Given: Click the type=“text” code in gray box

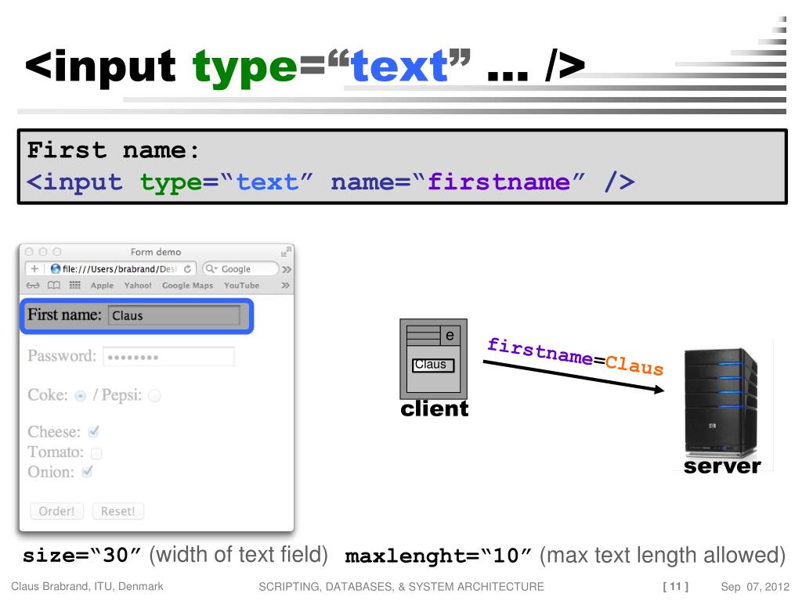Looking at the screenshot, I should tap(226, 182).
